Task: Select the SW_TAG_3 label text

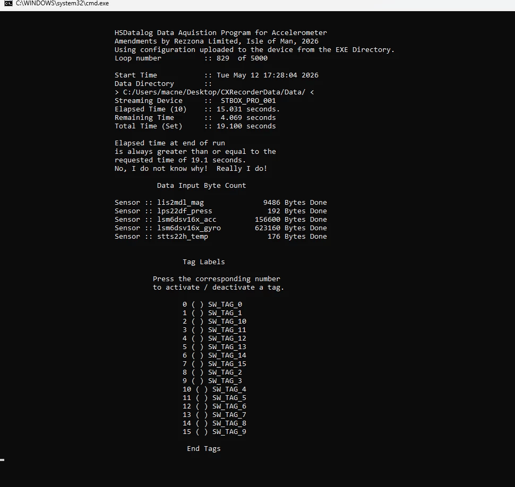Action: (225, 381)
